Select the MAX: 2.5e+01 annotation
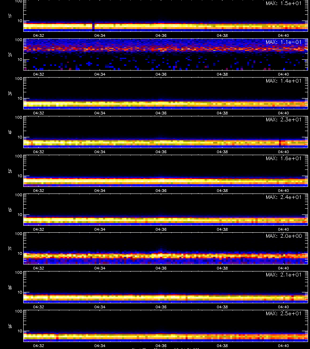Viewport: 310px width, 349px height. click(x=284, y=313)
